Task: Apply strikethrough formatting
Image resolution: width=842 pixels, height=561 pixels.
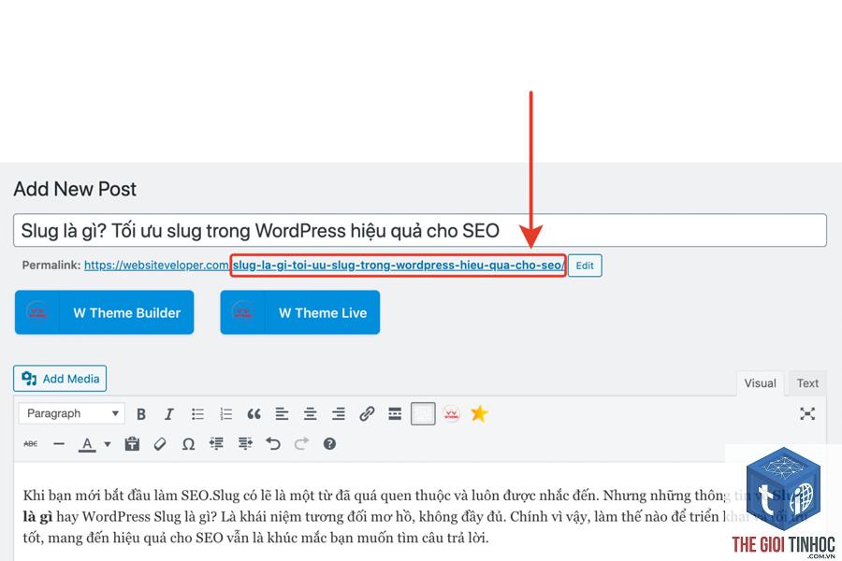Action: click(x=31, y=444)
